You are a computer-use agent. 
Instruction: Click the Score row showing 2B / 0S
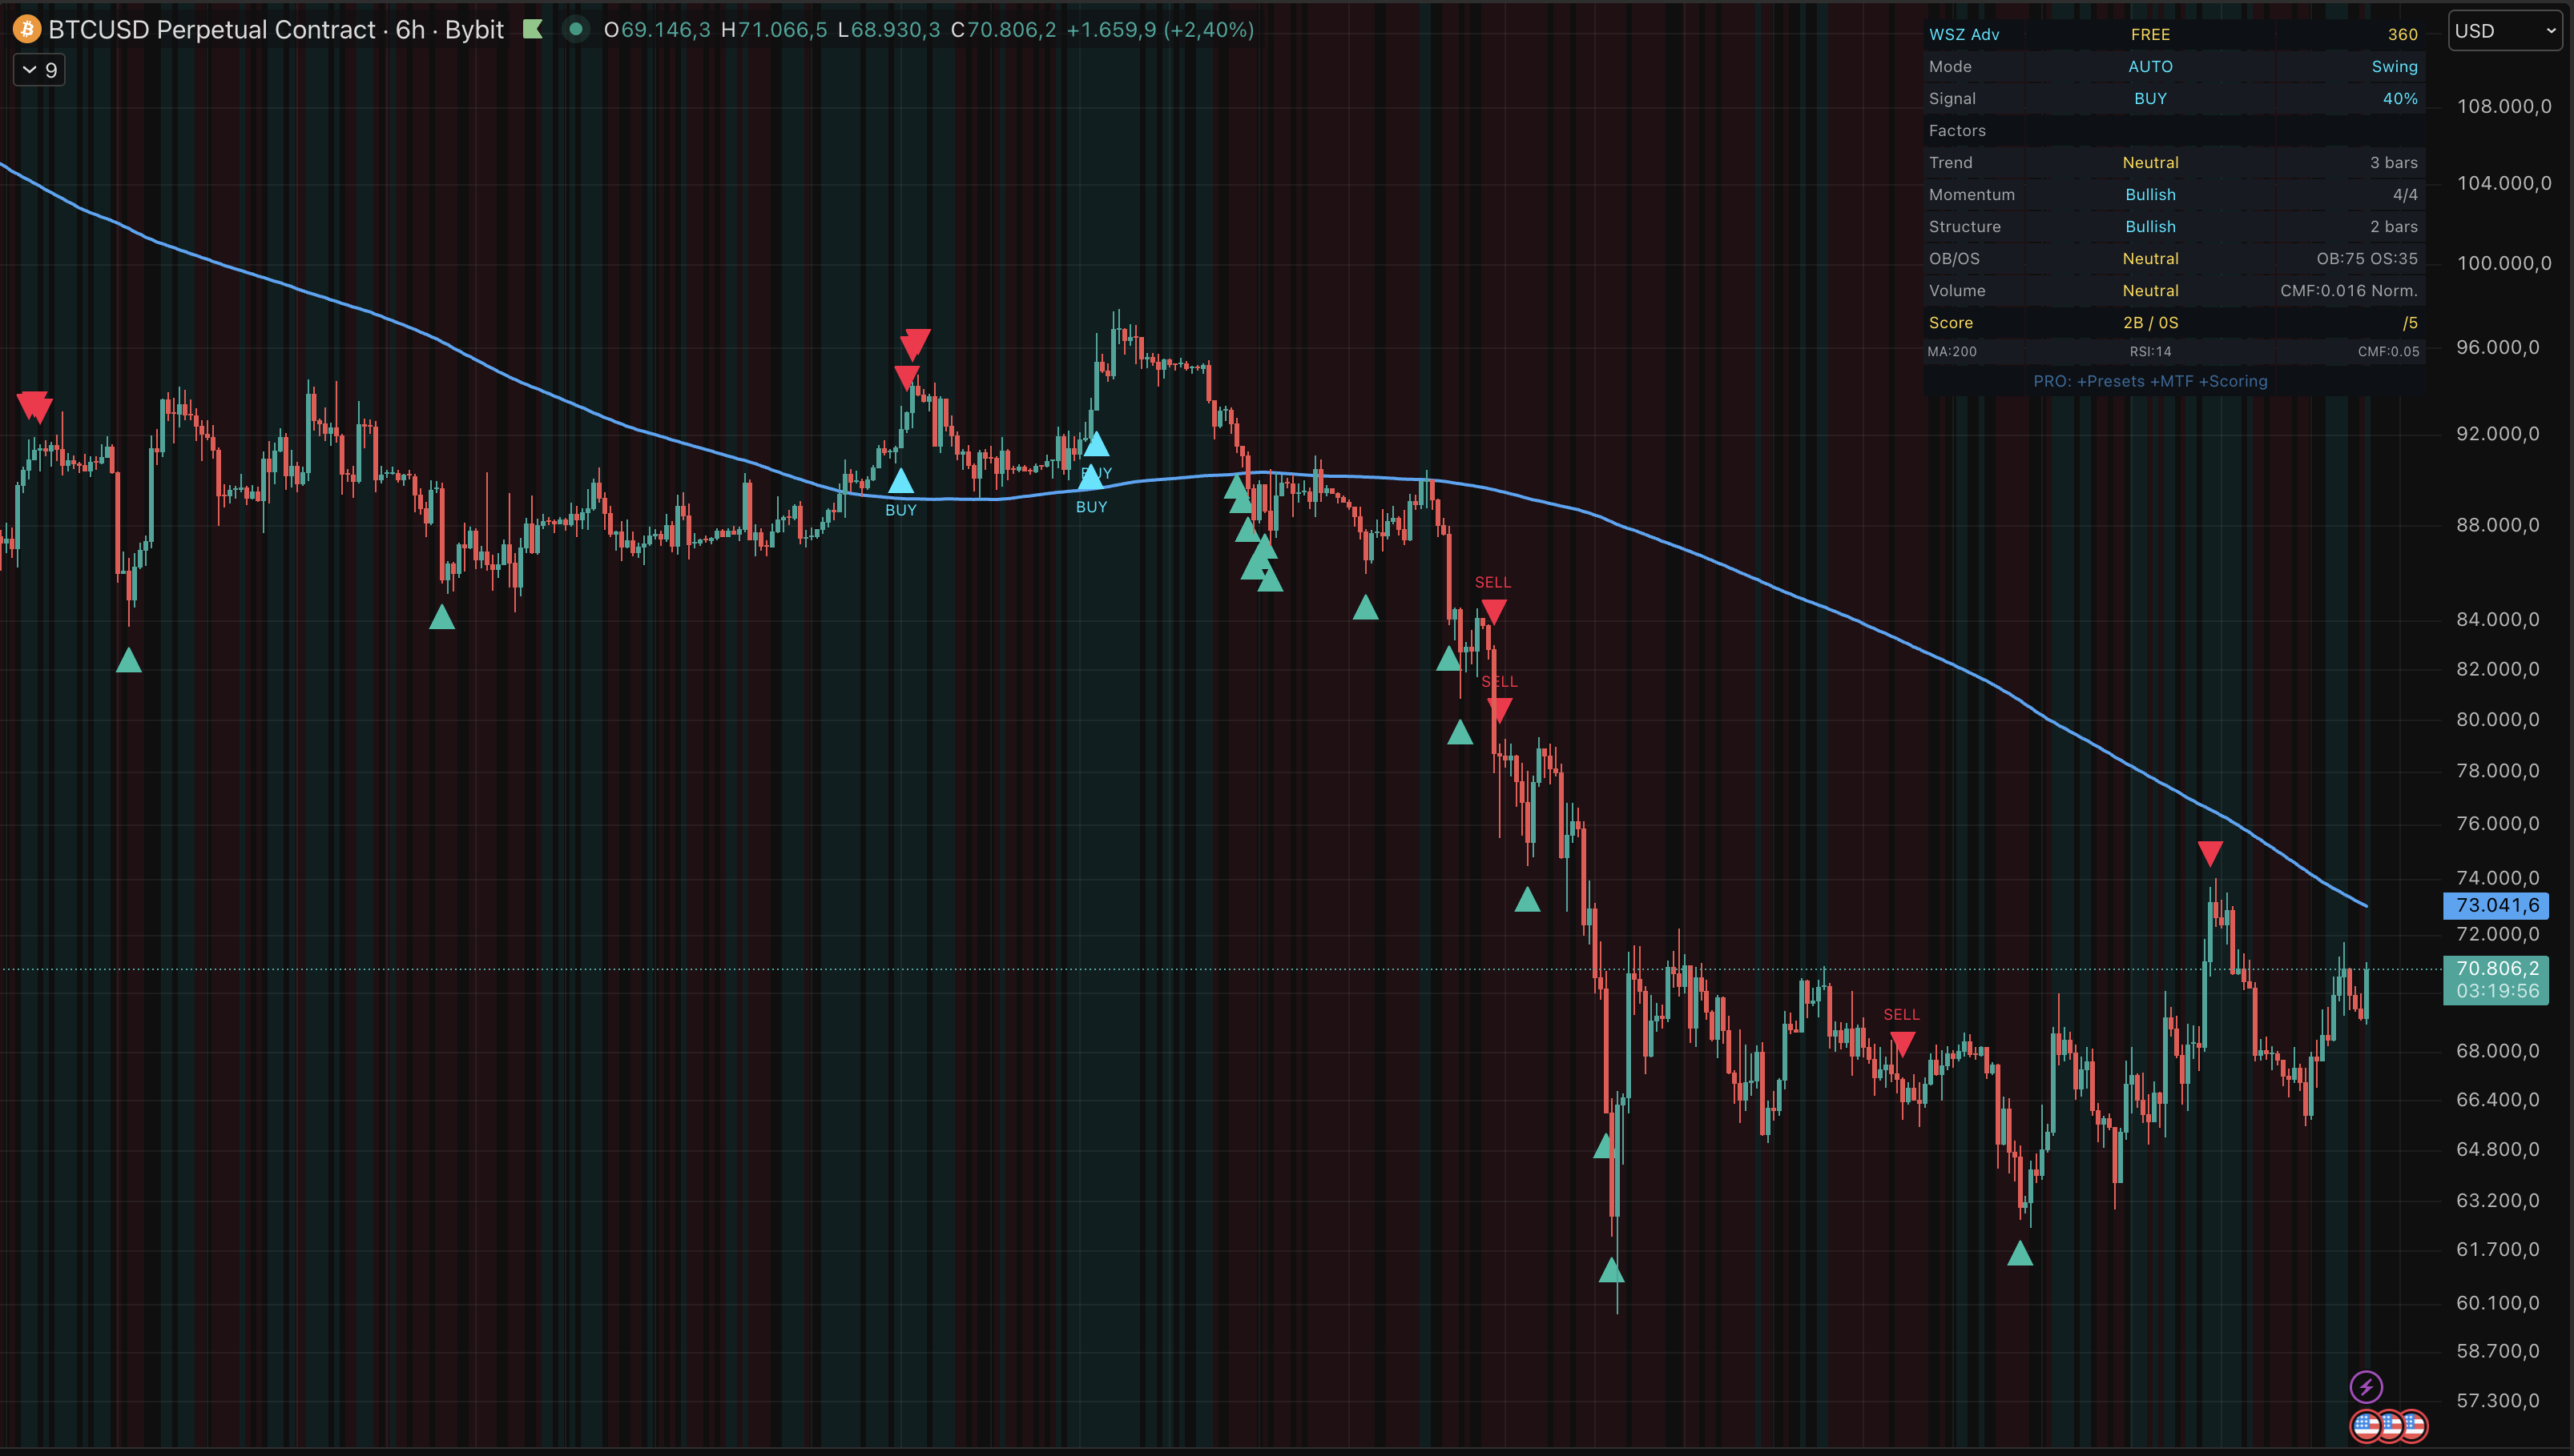tap(2149, 322)
